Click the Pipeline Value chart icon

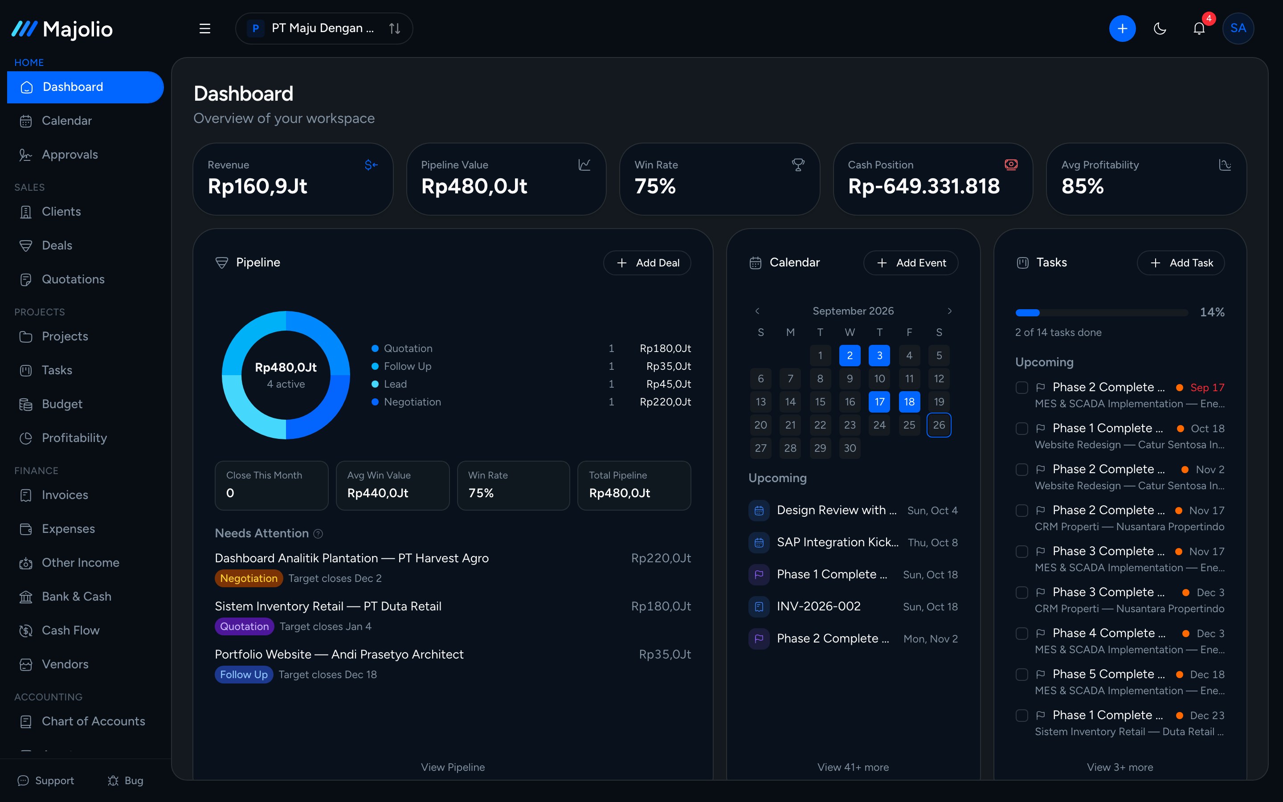[x=584, y=165]
